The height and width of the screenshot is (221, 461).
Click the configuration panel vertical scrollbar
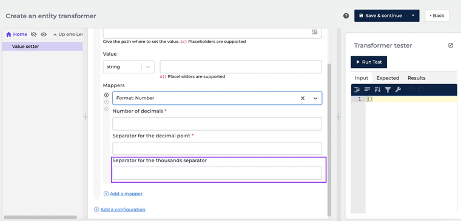(329, 140)
